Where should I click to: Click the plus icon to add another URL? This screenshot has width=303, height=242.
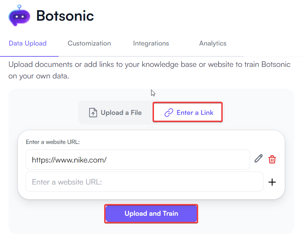tap(272, 182)
